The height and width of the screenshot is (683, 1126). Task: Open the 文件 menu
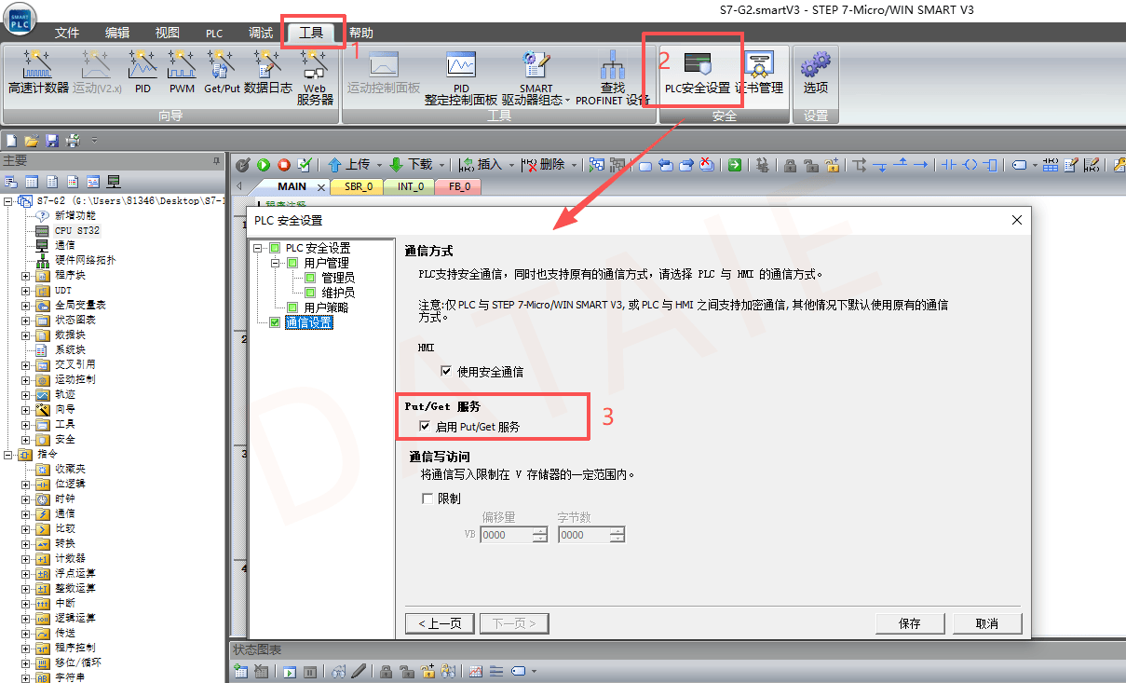pos(67,33)
